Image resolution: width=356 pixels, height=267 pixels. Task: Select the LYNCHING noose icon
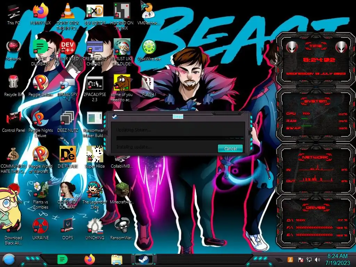click(95, 229)
